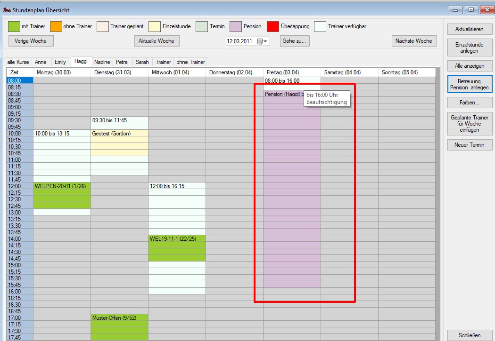Click the app icon in title bar
Screen dimensions: 495x341
pos(7,9)
